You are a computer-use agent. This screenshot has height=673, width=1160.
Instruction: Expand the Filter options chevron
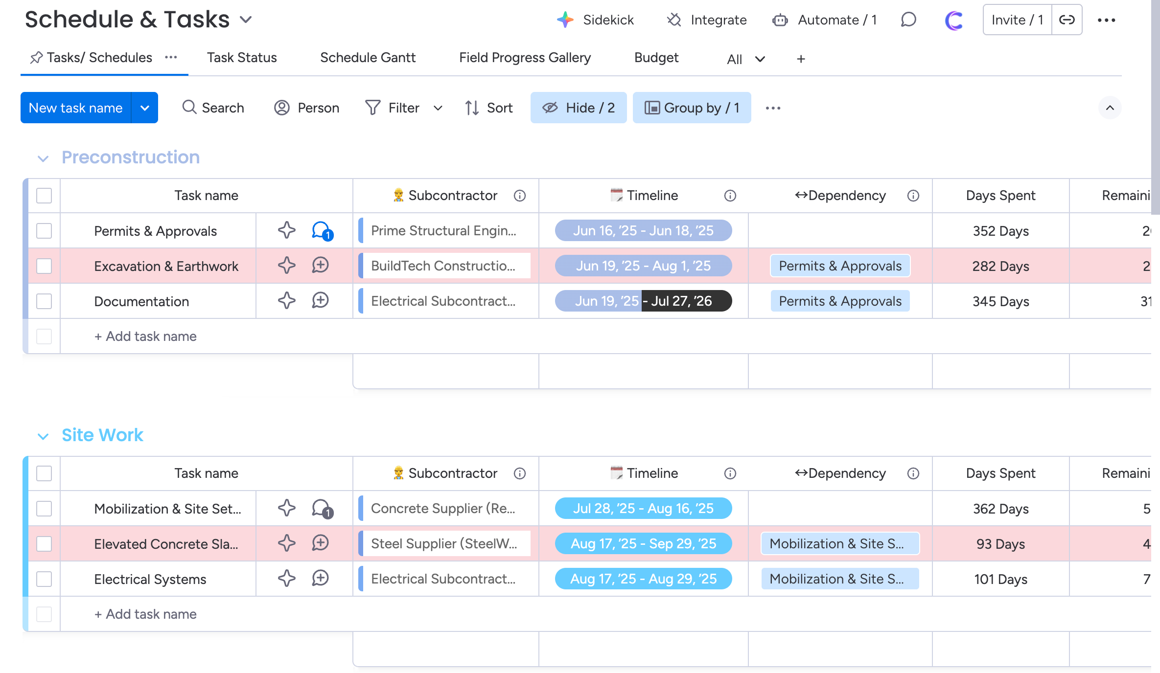coord(438,108)
